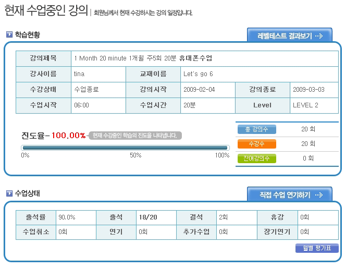Click the red 100.00% progress figure
Screen dimensions: 345x269
(x=68, y=136)
